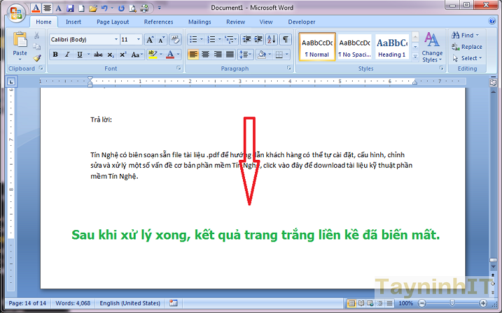Screen dimensions: 502x313
Task: Toggle Show/Hide paragraph marks
Action: tap(286, 39)
